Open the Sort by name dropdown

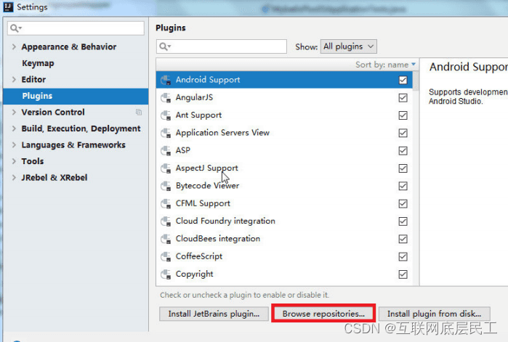[x=385, y=65]
